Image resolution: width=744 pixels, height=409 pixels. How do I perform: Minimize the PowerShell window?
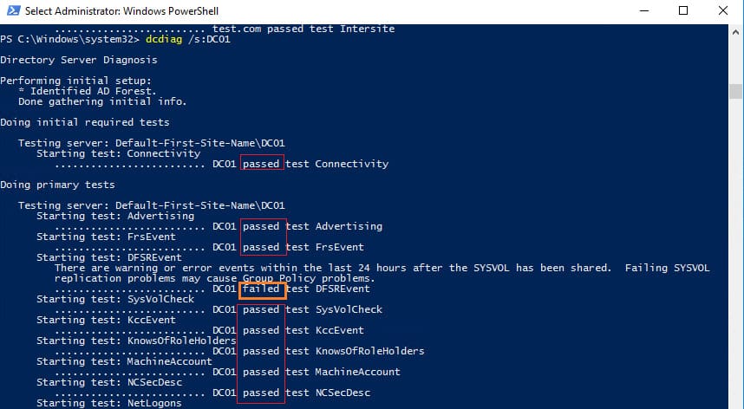click(x=644, y=10)
